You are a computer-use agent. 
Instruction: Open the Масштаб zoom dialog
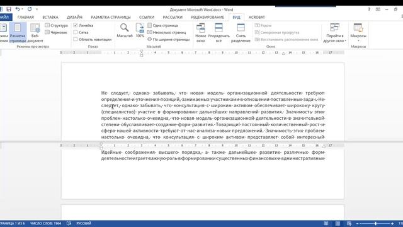[125, 31]
